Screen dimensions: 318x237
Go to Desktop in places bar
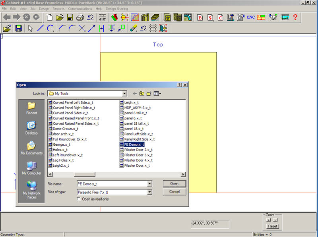pos(31,128)
